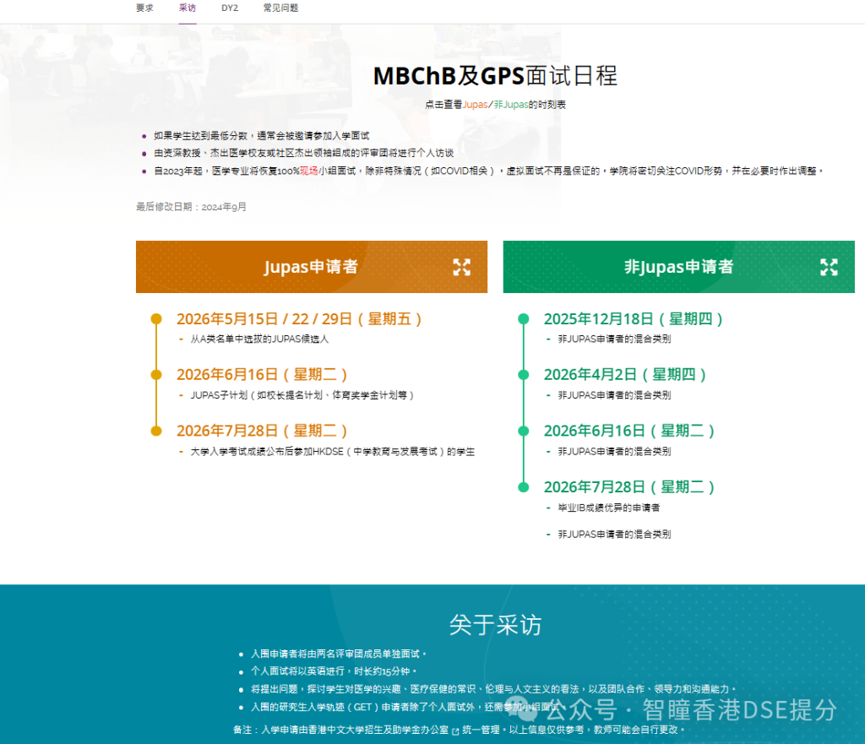This screenshot has width=865, height=744.
Task: Select the 2025年12月18日 non-Jupas date
Action: click(x=634, y=319)
